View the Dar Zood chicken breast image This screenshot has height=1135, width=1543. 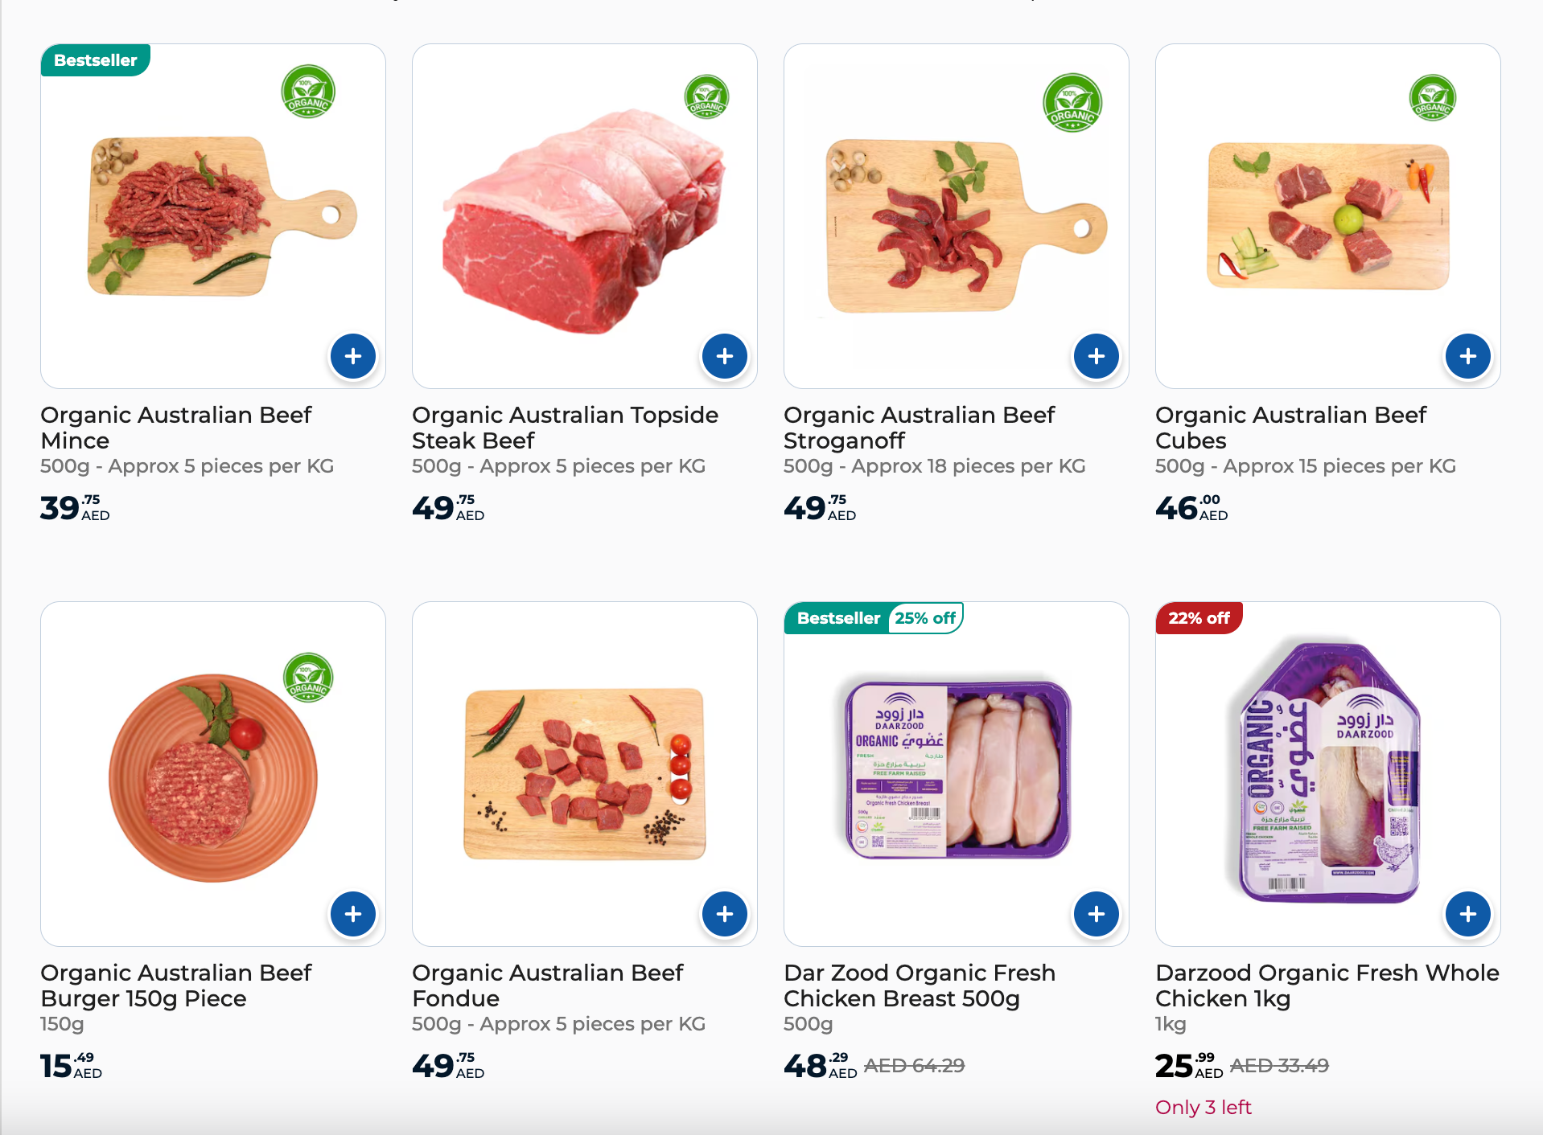957,770
